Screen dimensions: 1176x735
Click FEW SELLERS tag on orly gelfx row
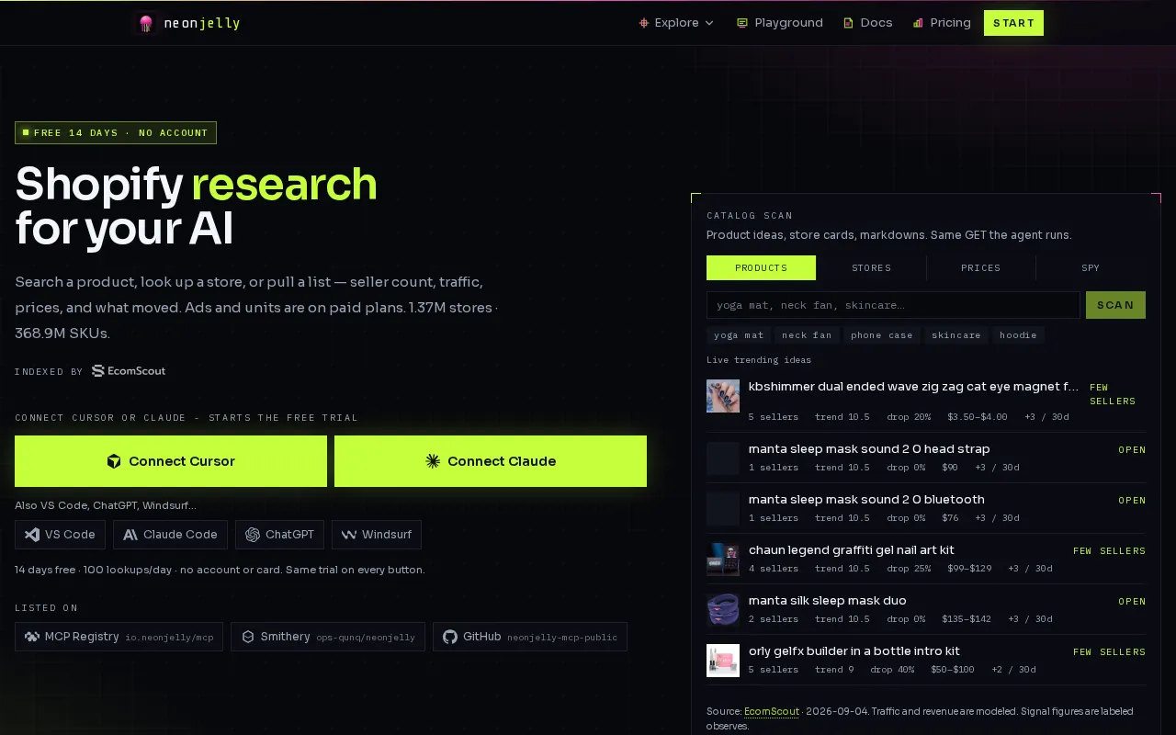pos(1109,652)
